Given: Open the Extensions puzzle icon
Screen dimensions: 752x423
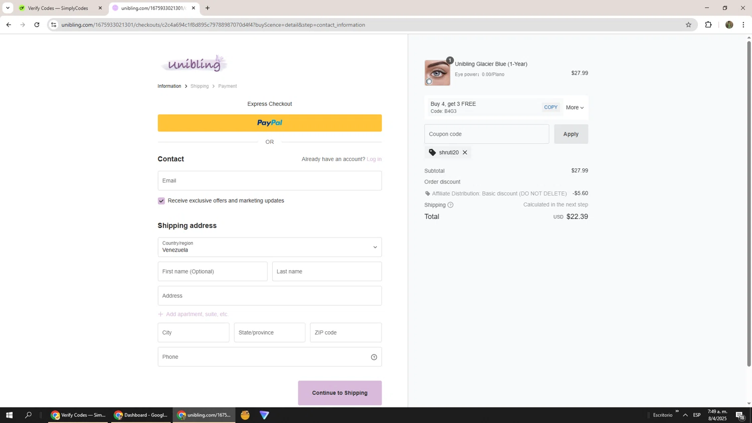Looking at the screenshot, I should tap(708, 25).
